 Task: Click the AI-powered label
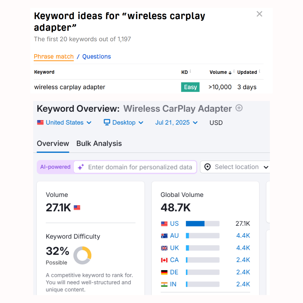click(x=55, y=167)
